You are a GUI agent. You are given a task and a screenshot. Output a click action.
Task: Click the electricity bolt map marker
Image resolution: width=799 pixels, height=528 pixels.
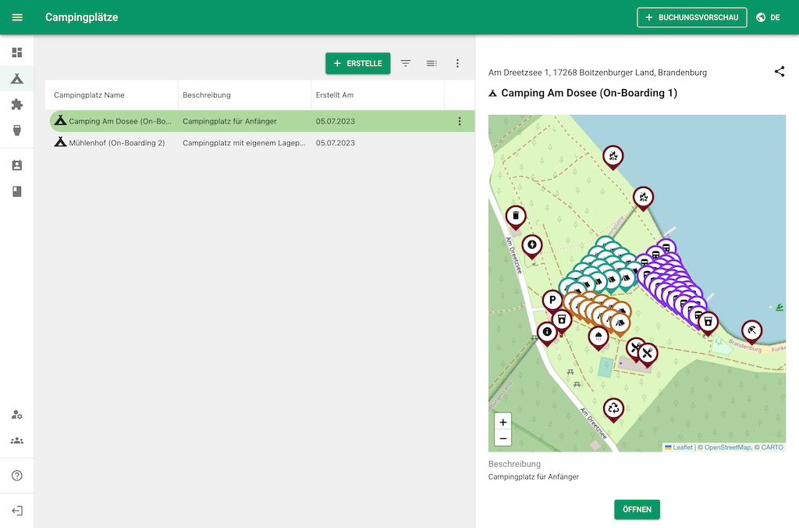click(532, 247)
